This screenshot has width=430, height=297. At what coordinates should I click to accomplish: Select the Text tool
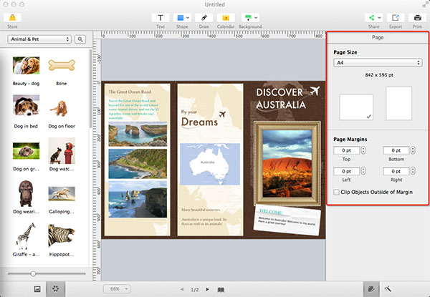point(161,16)
